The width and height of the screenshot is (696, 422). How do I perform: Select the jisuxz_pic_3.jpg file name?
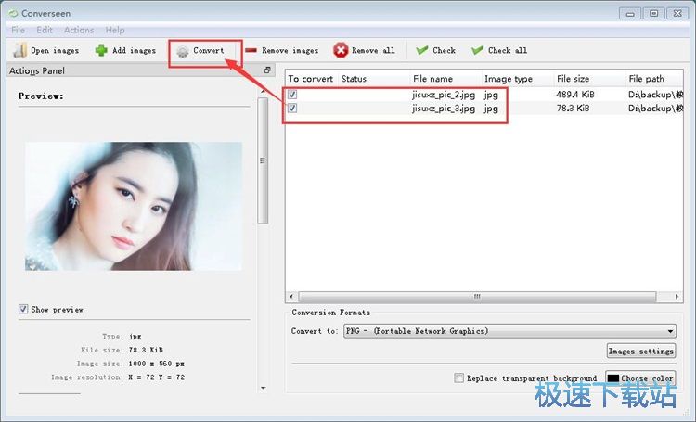tap(444, 108)
